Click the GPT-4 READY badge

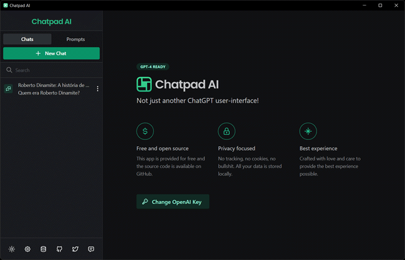pos(153,67)
